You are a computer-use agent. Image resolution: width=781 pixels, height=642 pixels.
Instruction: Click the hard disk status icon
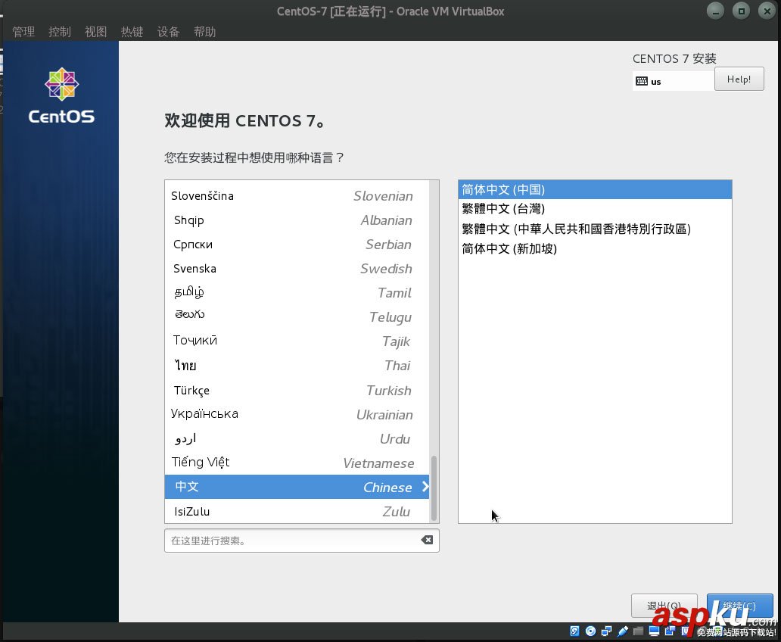(574, 631)
